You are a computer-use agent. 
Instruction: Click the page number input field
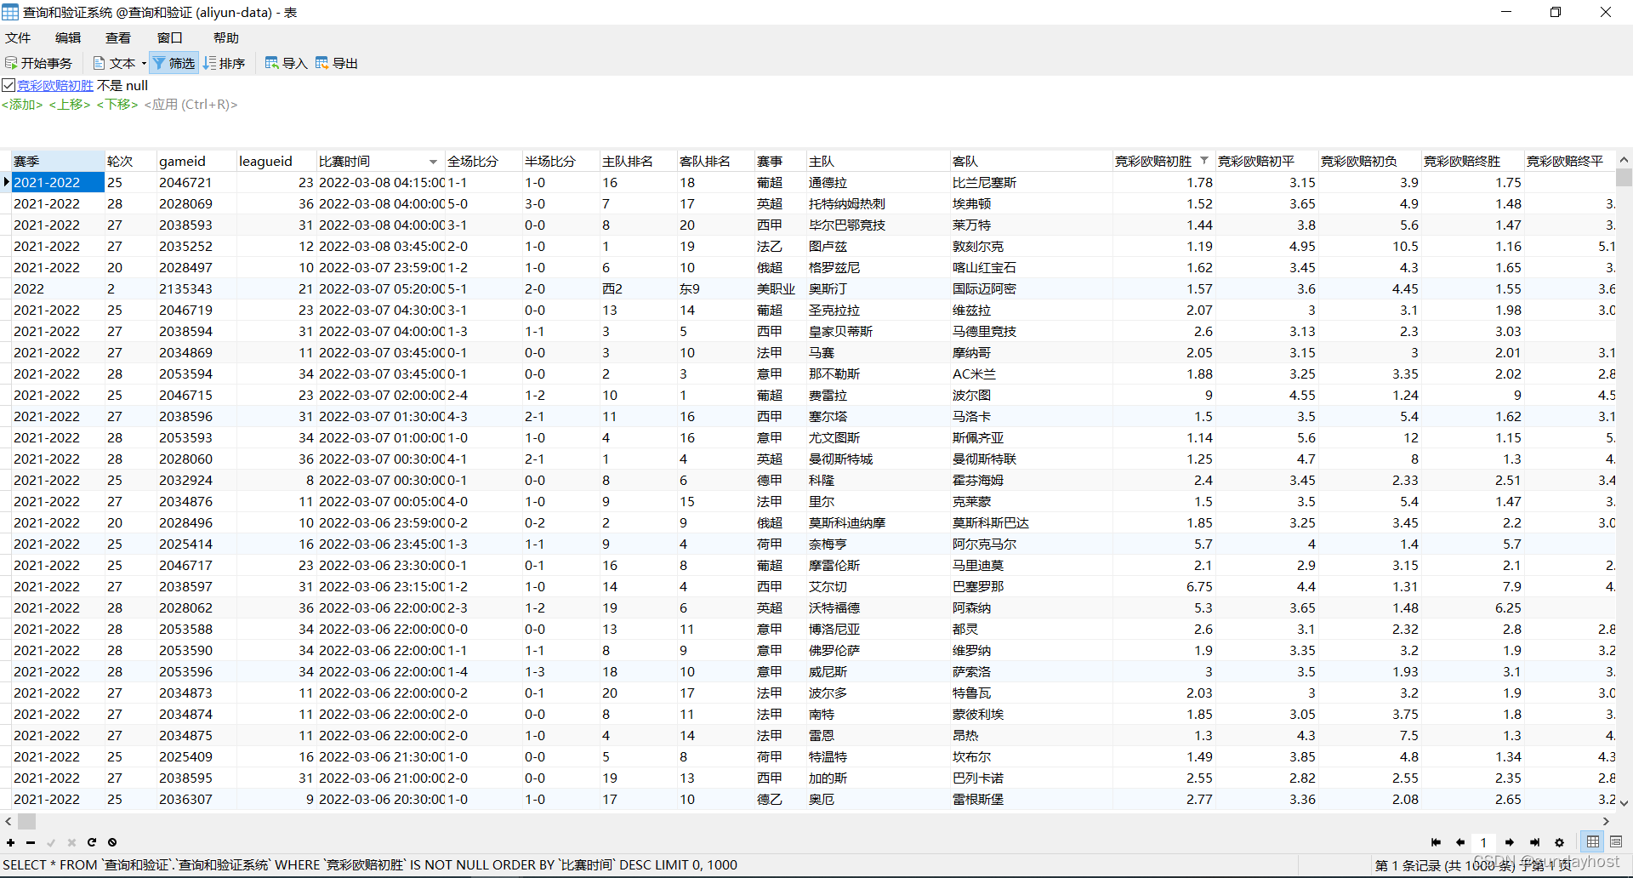(x=1484, y=842)
